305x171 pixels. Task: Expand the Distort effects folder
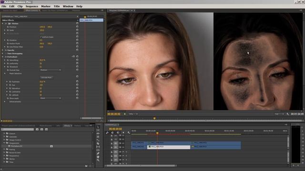click(x=4, y=133)
